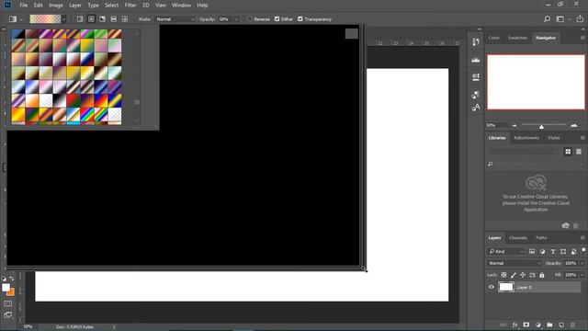The image size is (588, 331).
Task: Switch Libraries to grid view
Action: point(568,151)
